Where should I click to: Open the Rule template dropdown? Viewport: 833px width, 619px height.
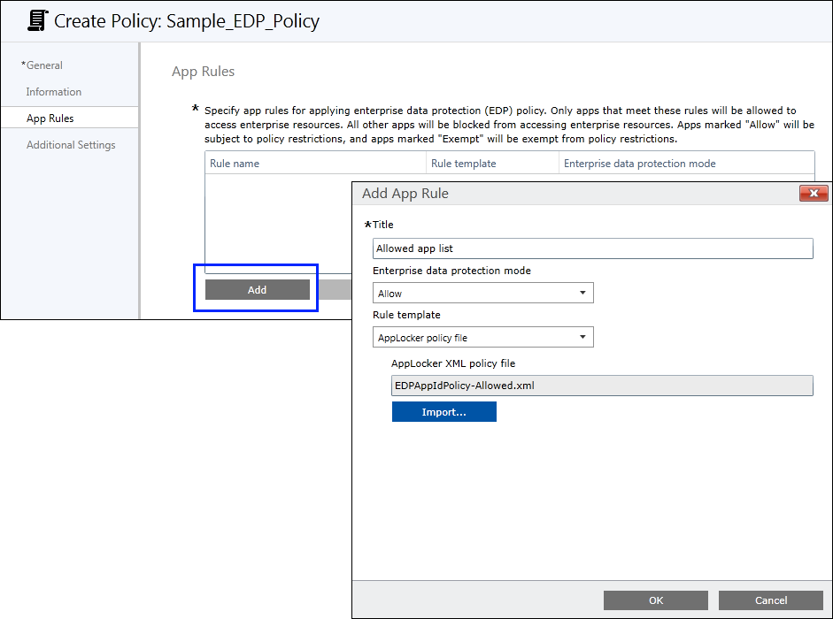click(482, 338)
